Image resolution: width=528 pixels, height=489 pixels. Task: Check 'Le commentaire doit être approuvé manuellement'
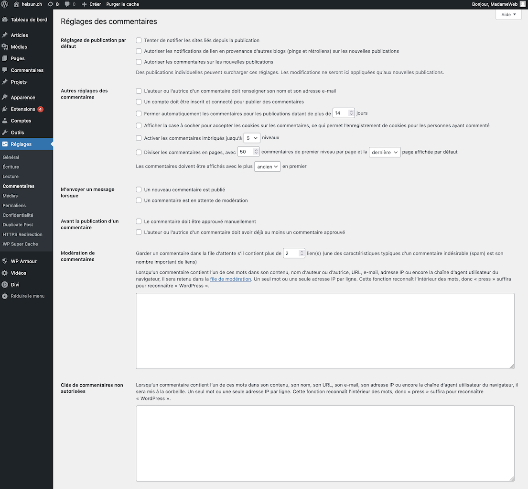click(139, 222)
